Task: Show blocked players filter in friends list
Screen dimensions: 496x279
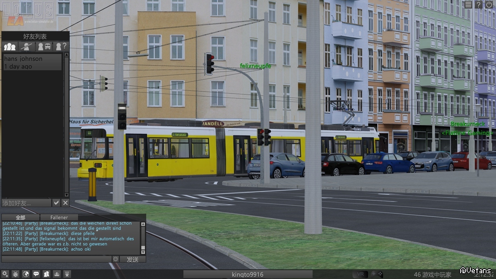Action: click(27, 46)
